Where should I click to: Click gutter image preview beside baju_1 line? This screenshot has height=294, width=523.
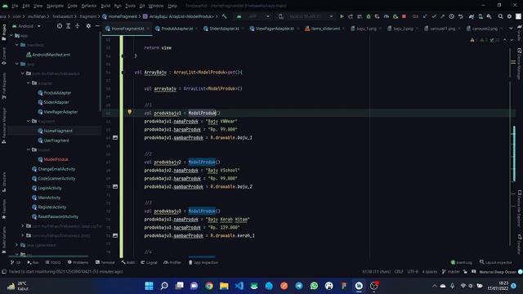click(115, 137)
